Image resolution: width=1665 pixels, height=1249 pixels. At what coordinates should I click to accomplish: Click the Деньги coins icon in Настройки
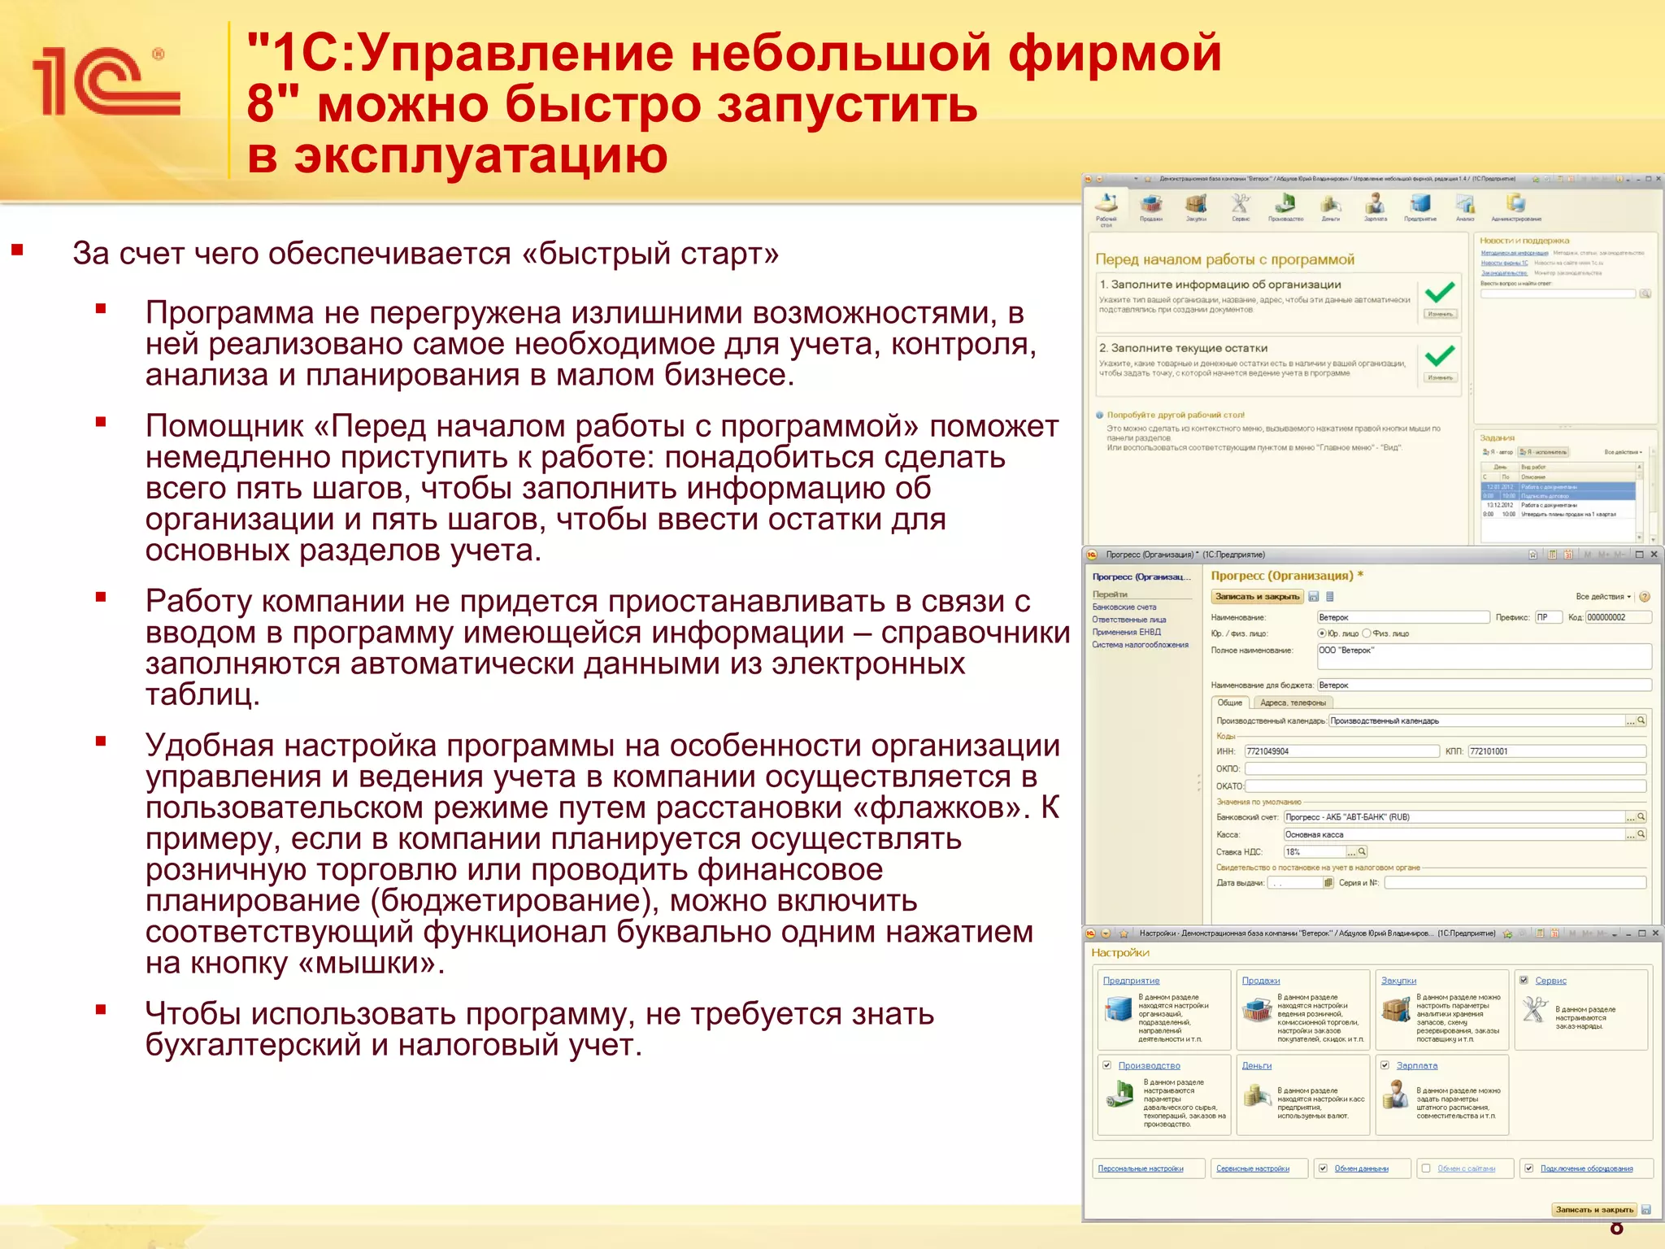(x=1257, y=1095)
